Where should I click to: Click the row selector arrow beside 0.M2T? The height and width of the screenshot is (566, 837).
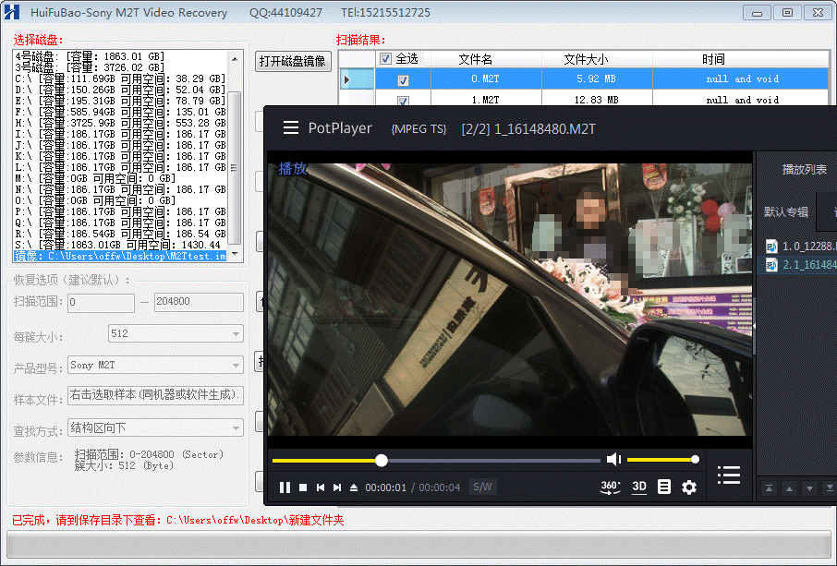click(x=347, y=79)
